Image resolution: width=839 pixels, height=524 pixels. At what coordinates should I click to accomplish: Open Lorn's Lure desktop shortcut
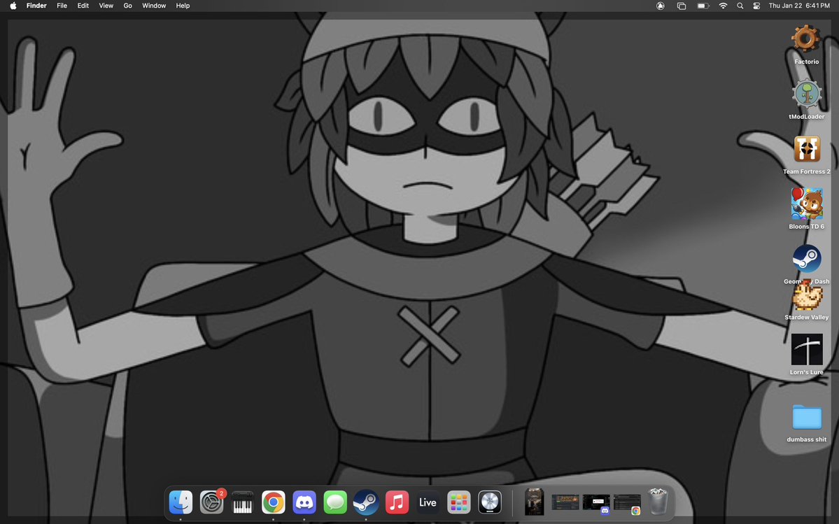click(807, 349)
